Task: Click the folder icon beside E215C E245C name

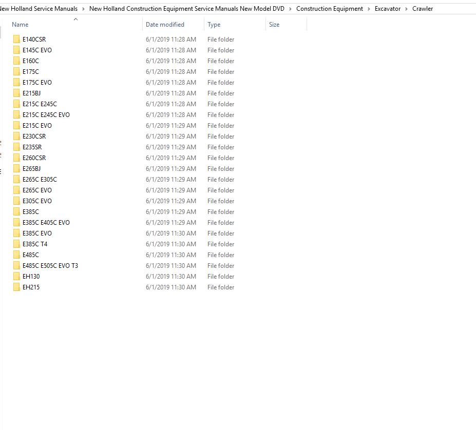Action: pyautogui.click(x=17, y=104)
